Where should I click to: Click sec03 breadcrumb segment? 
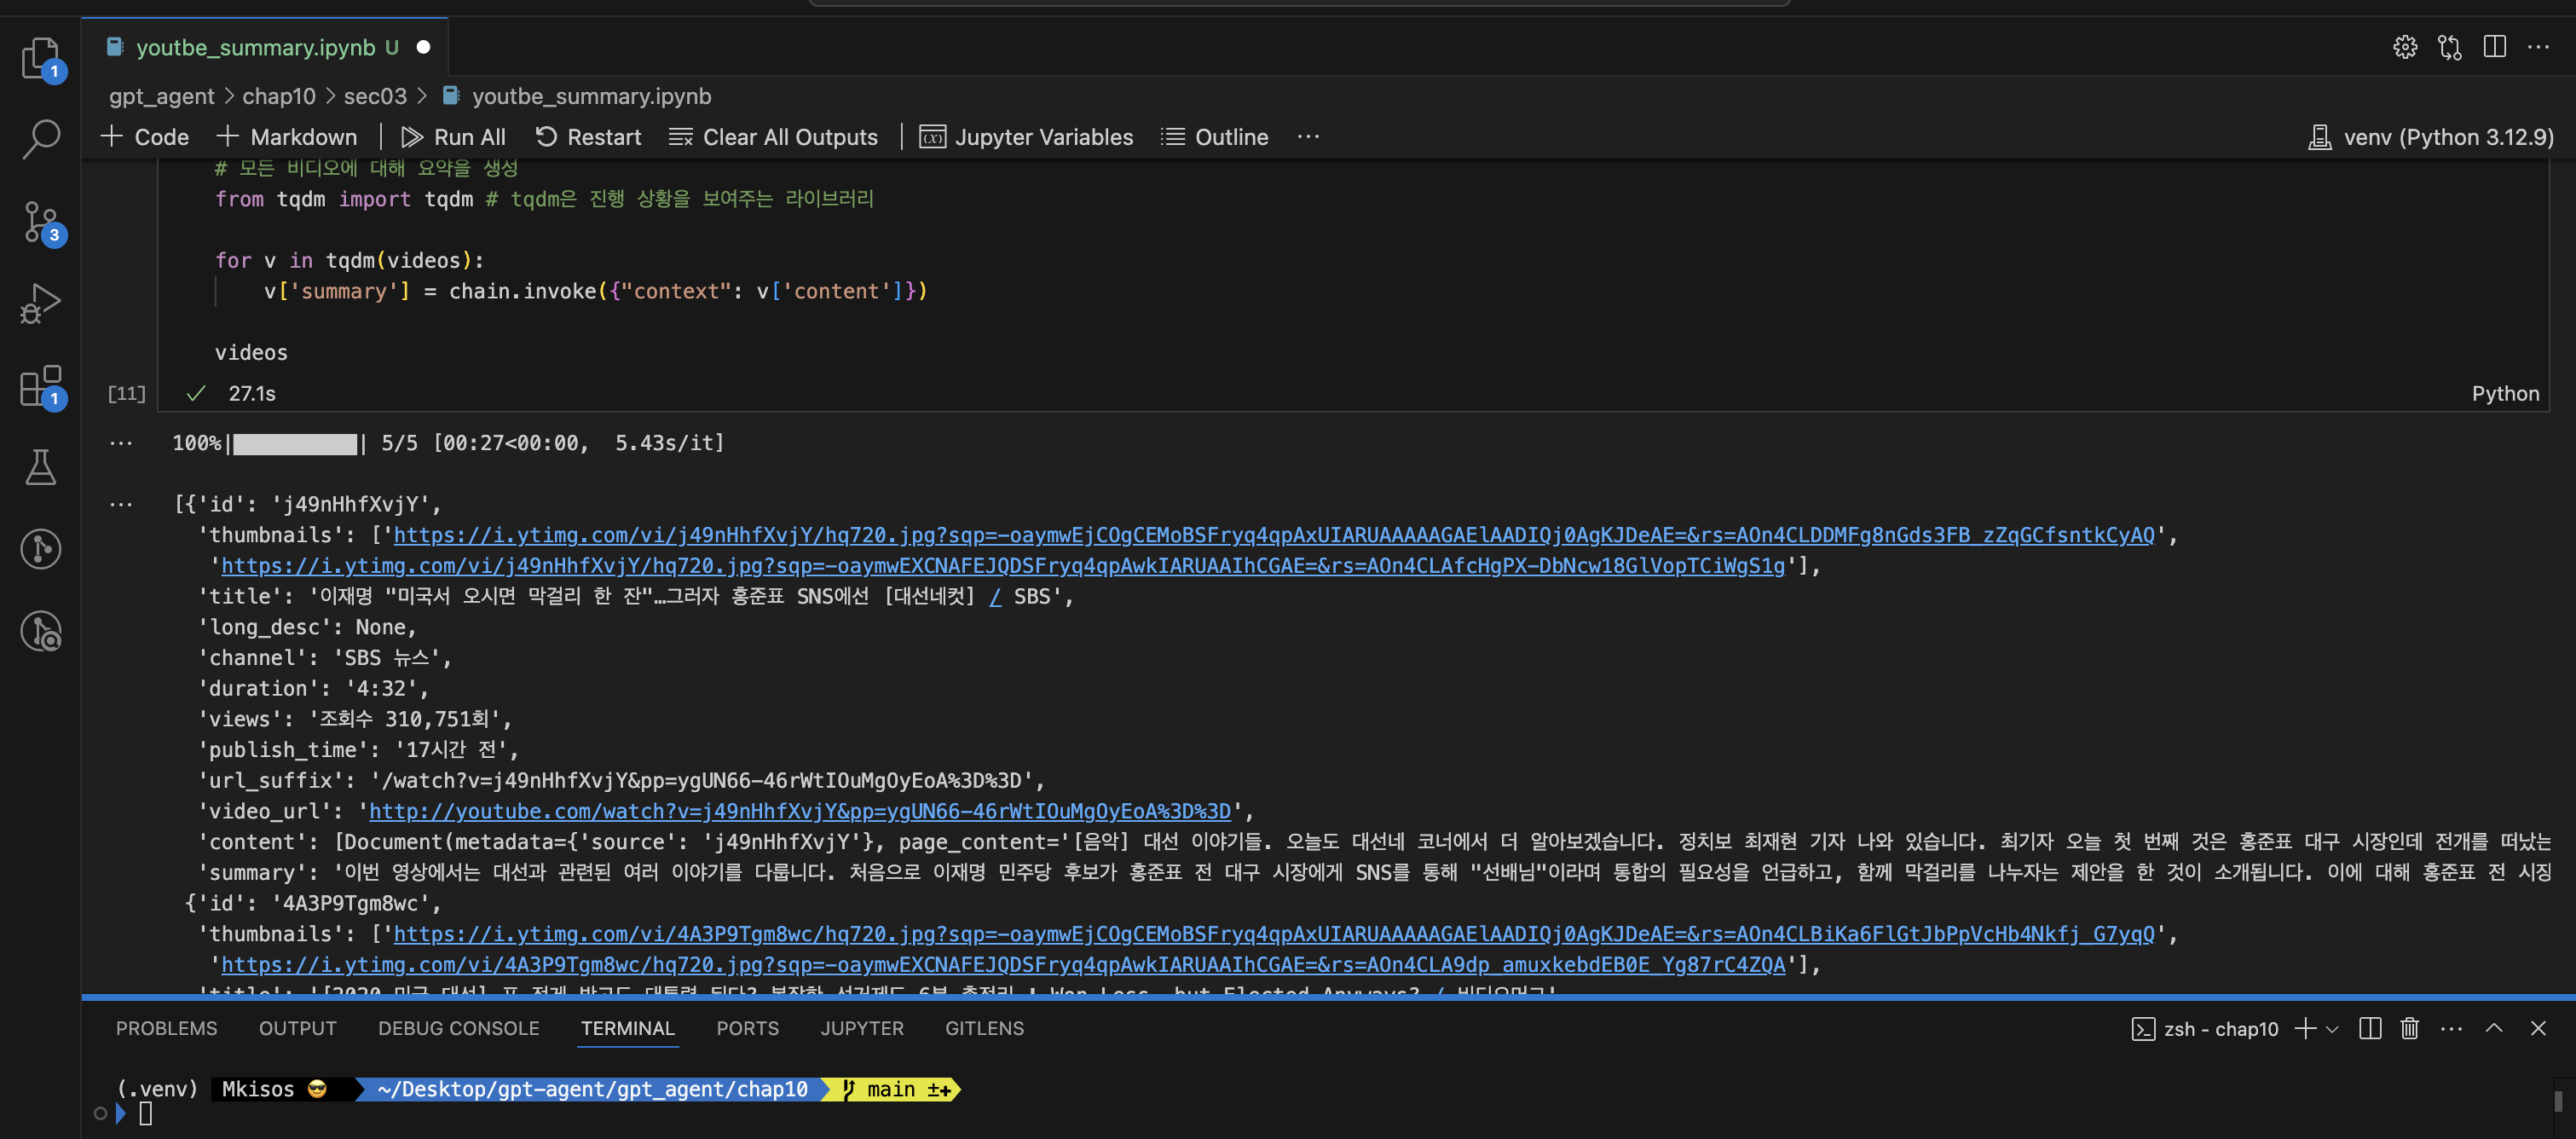tap(375, 96)
